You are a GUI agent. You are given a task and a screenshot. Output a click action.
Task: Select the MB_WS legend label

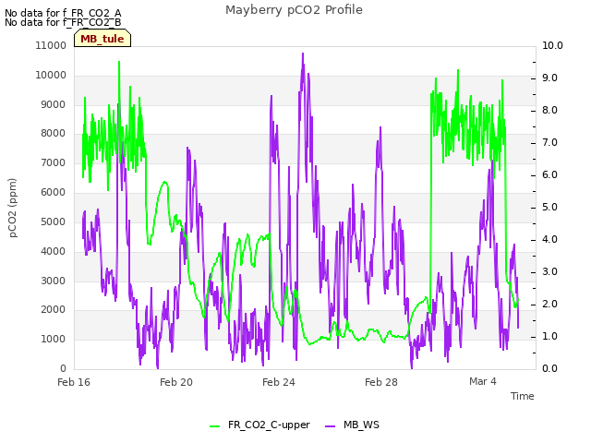tap(361, 425)
